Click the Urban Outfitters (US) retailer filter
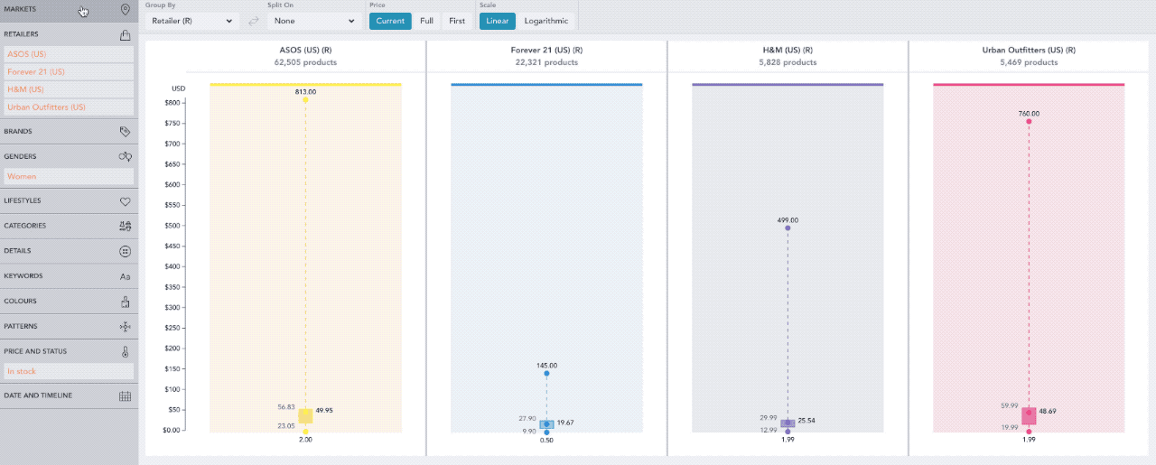 pyautogui.click(x=69, y=107)
